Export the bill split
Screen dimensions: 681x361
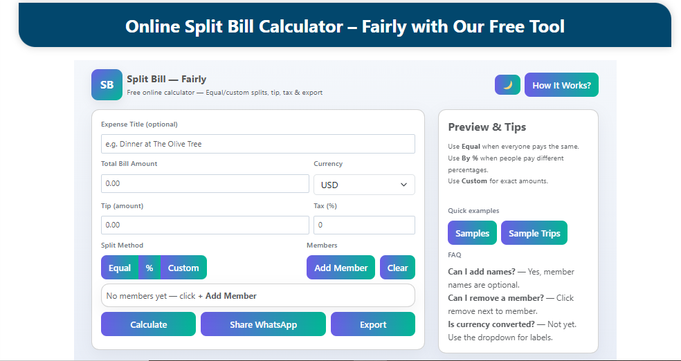[x=373, y=324]
